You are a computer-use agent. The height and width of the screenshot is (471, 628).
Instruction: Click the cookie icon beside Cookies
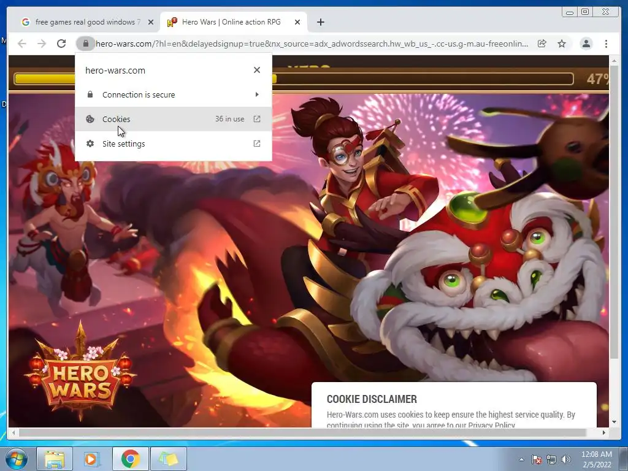click(90, 119)
